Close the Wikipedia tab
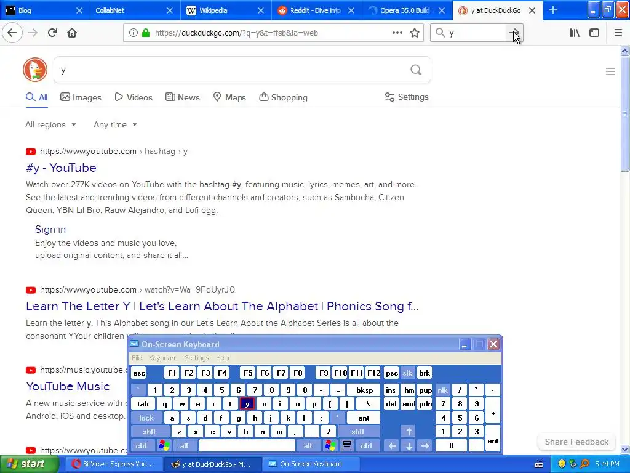Screen dimensions: 630x473 pyautogui.click(x=261, y=10)
